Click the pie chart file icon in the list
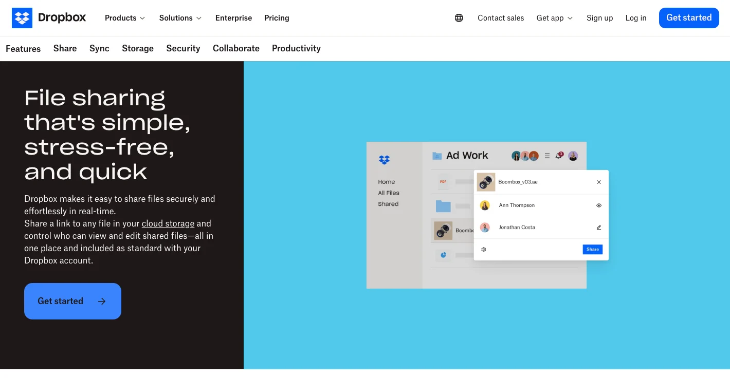Viewport: 730px width, 378px height. tap(443, 255)
